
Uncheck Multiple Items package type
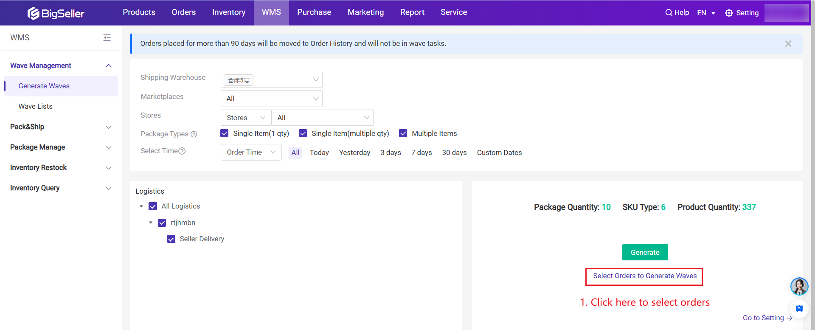pyautogui.click(x=403, y=133)
